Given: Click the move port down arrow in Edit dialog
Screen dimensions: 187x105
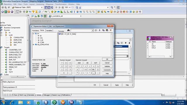Looking at the screenshot, I should pos(129,43).
